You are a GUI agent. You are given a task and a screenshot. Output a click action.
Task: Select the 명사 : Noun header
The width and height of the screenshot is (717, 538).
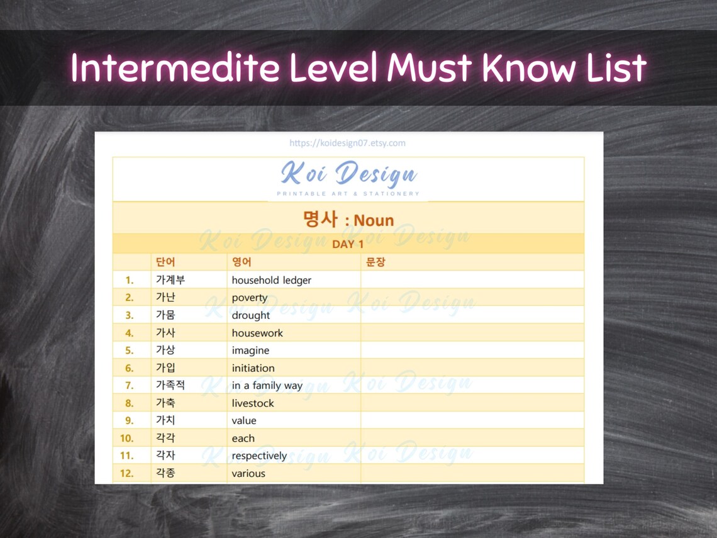tap(348, 219)
